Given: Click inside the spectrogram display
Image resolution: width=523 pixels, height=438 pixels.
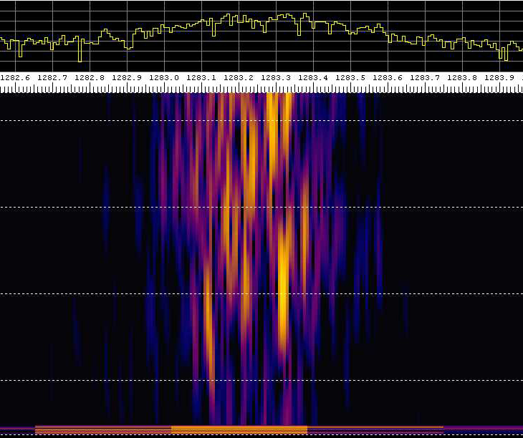Looking at the screenshot, I should [261, 259].
